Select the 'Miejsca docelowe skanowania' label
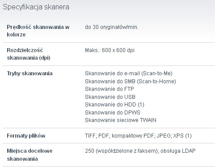This screenshot has height=167, width=215. [30, 155]
